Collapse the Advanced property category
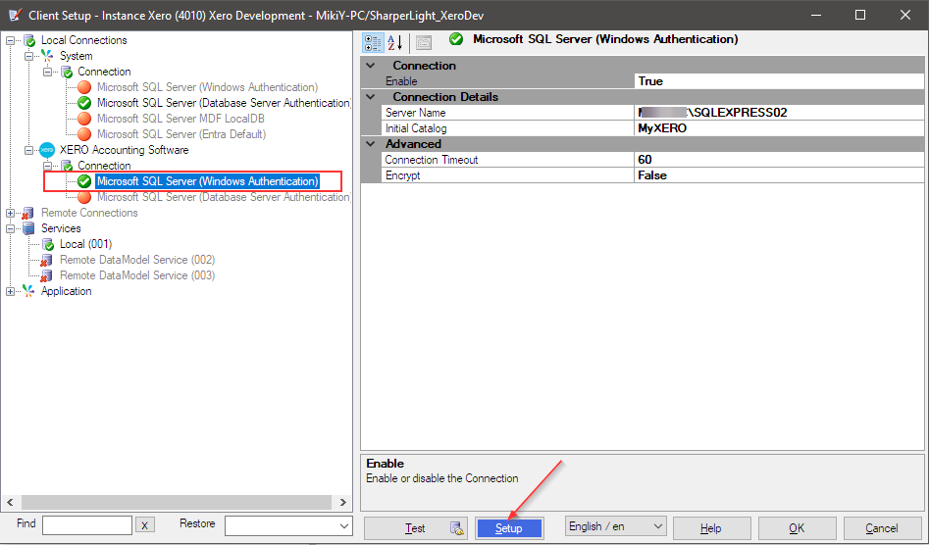Image resolution: width=929 pixels, height=545 pixels. [x=370, y=144]
